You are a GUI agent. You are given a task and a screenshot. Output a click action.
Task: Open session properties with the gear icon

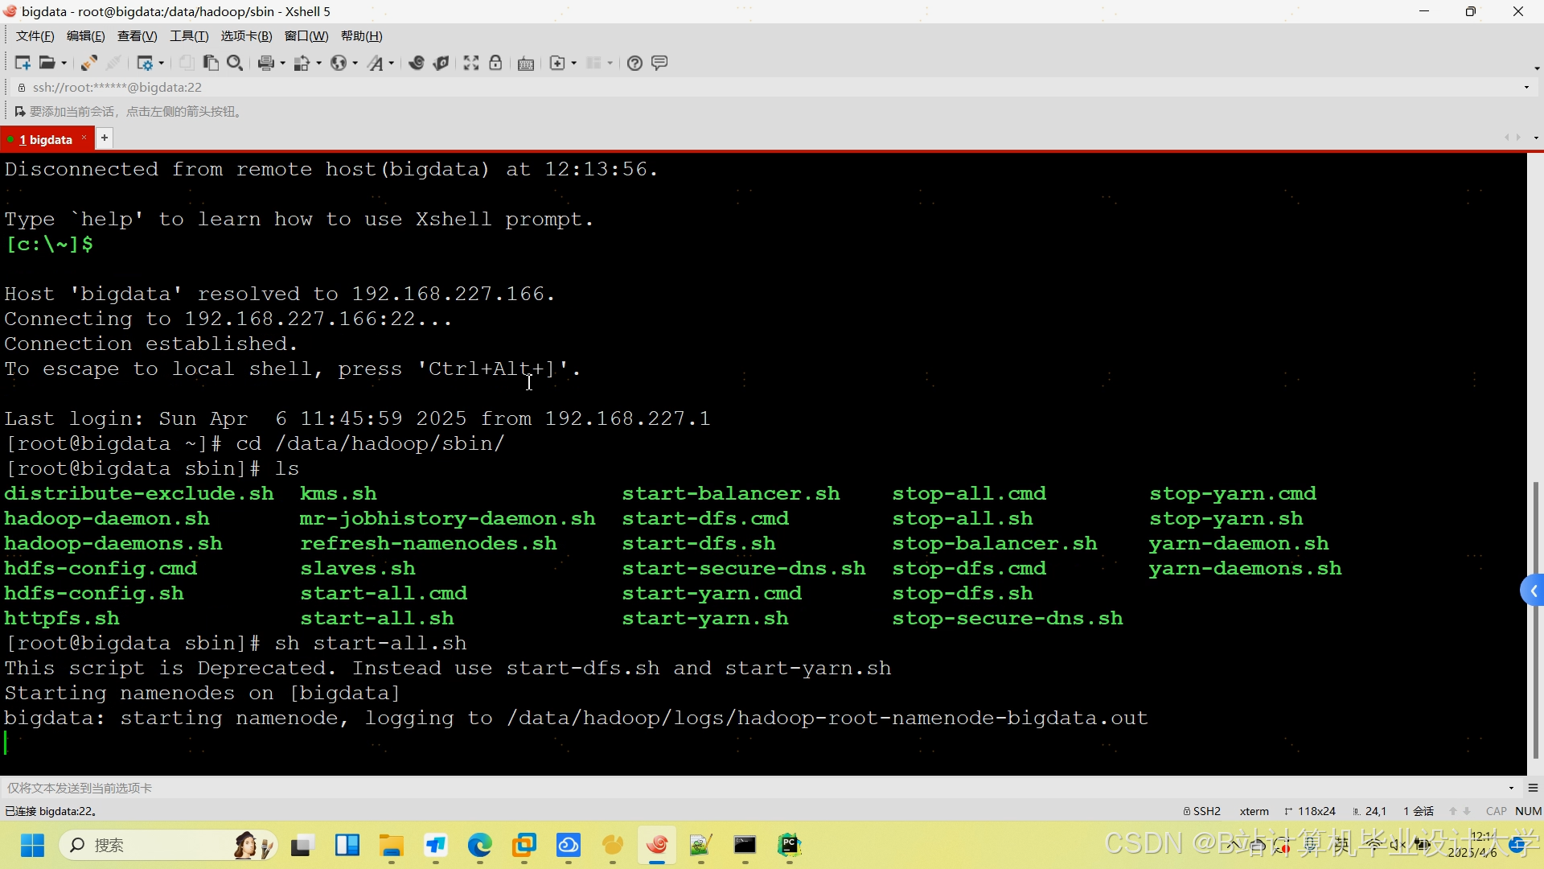pos(146,63)
